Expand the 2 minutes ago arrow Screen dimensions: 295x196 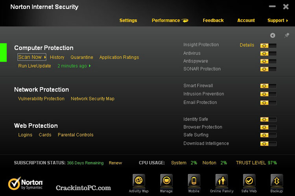[90, 66]
